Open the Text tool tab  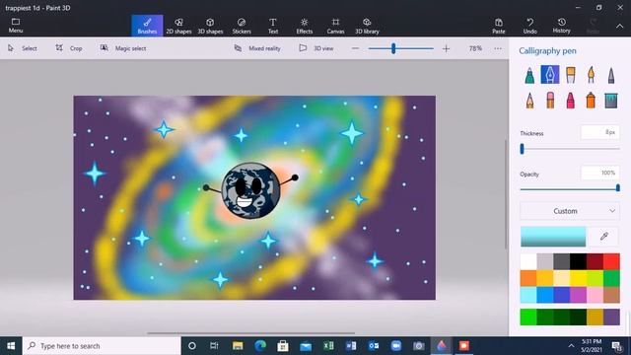[273, 26]
